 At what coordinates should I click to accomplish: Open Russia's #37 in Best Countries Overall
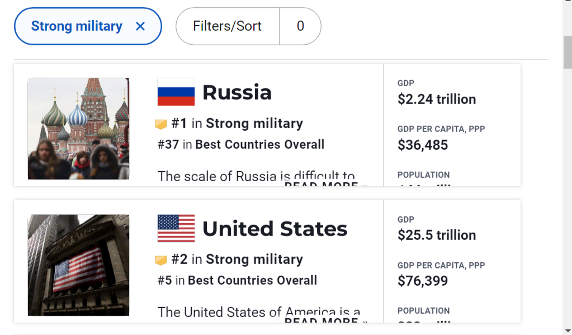point(241,144)
